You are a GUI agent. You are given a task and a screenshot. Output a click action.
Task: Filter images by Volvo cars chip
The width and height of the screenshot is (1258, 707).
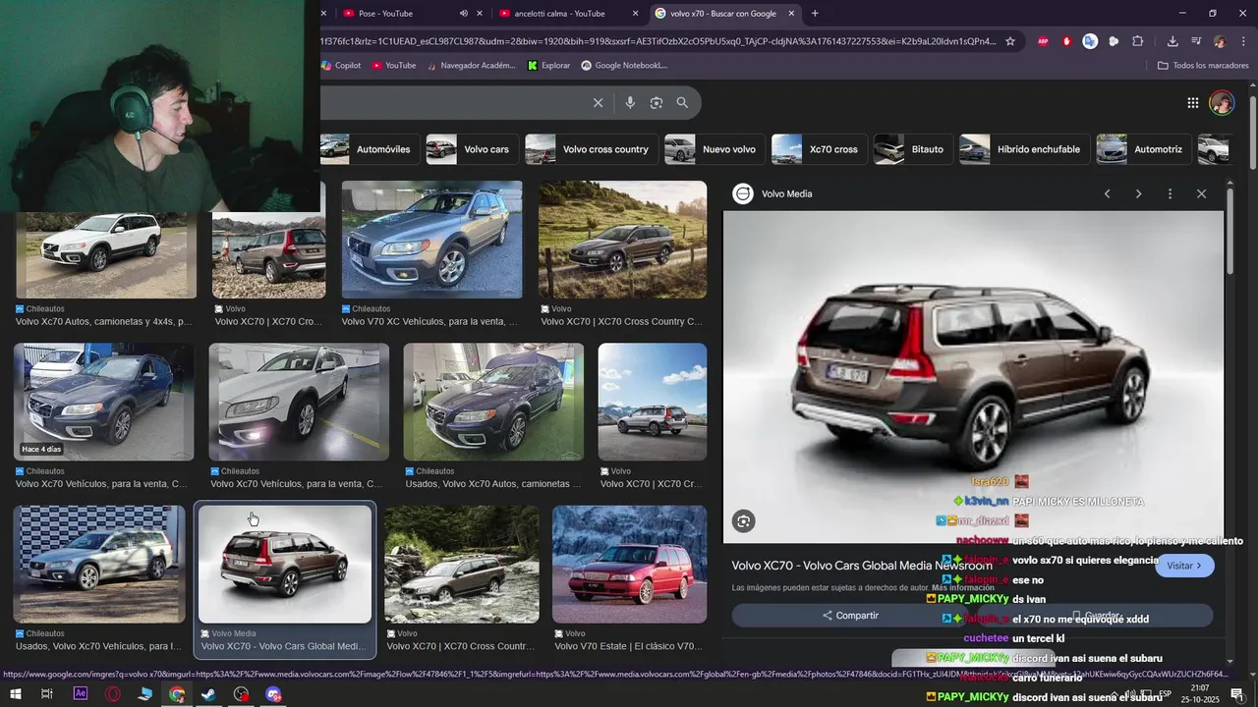(472, 149)
